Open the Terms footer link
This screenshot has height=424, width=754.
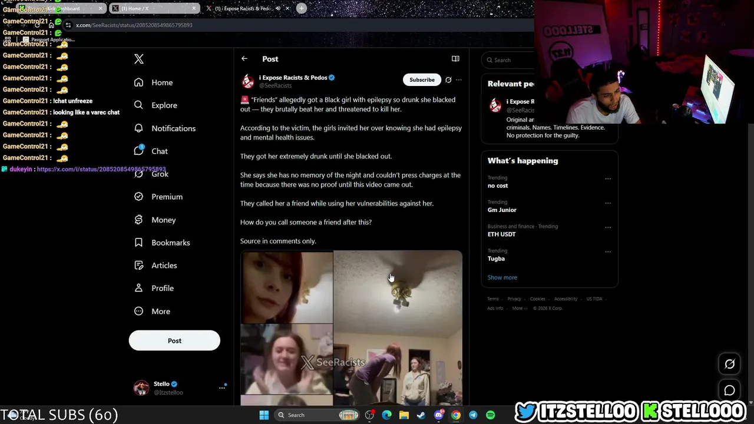(492, 299)
